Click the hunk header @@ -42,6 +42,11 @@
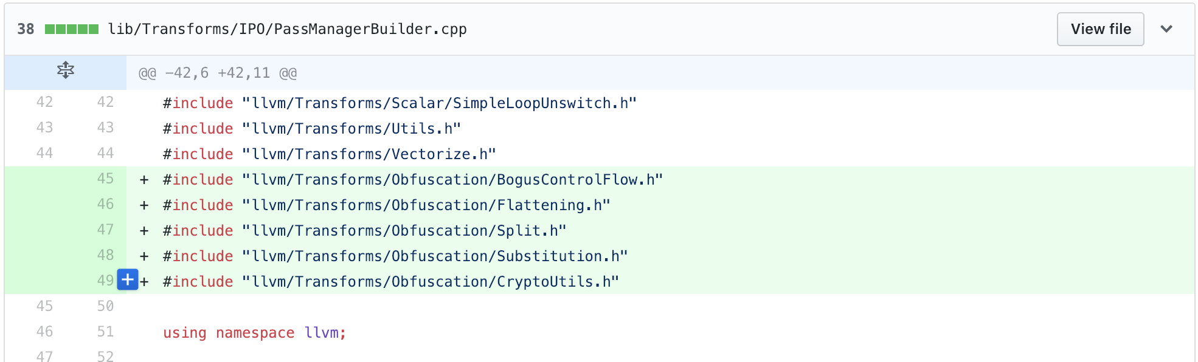 coord(218,73)
